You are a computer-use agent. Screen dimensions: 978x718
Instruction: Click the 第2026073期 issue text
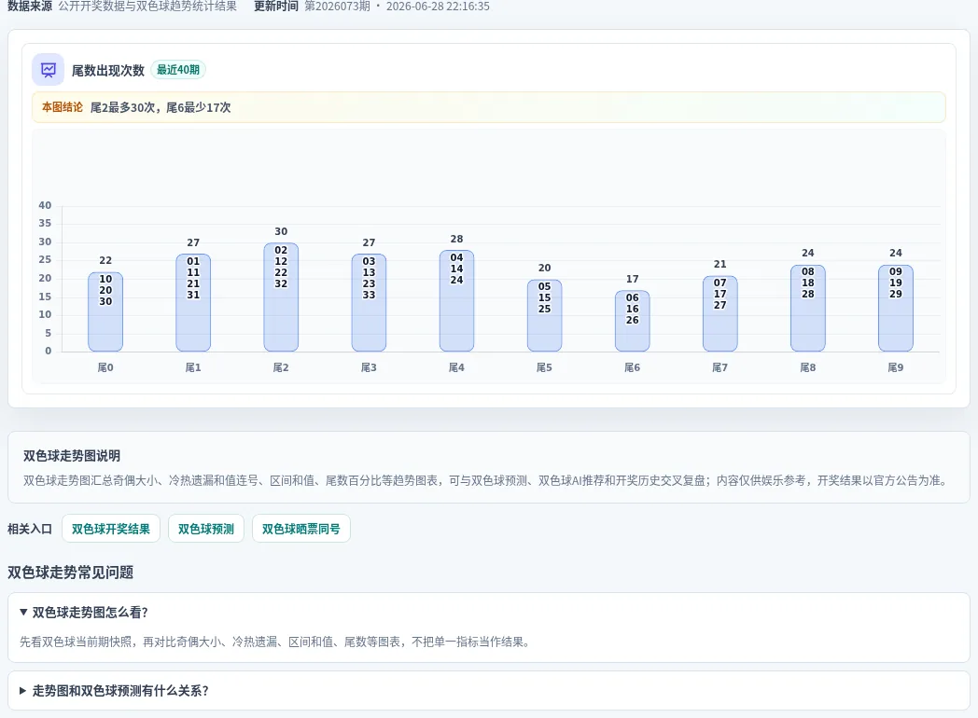(x=338, y=7)
